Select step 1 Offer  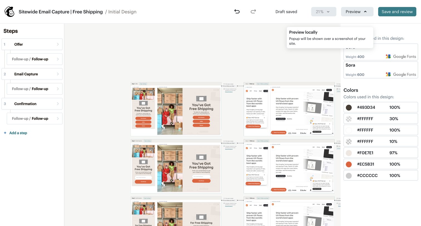click(x=32, y=44)
